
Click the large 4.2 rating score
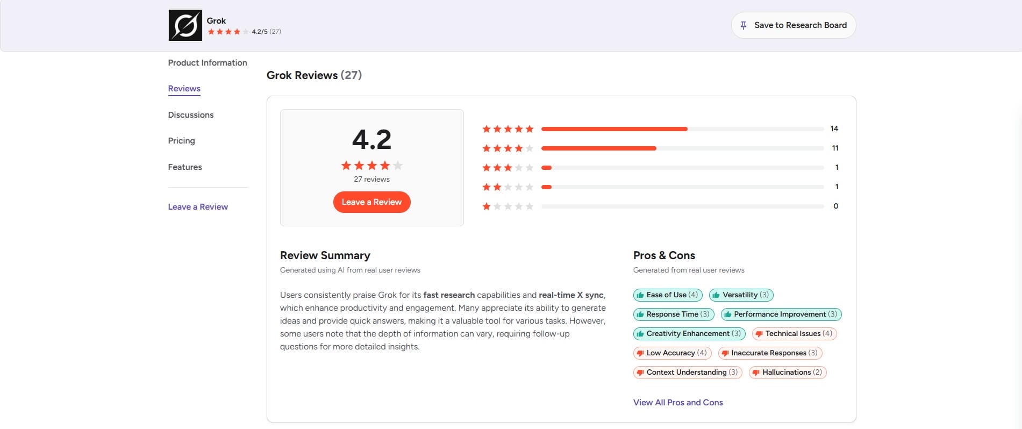[372, 140]
